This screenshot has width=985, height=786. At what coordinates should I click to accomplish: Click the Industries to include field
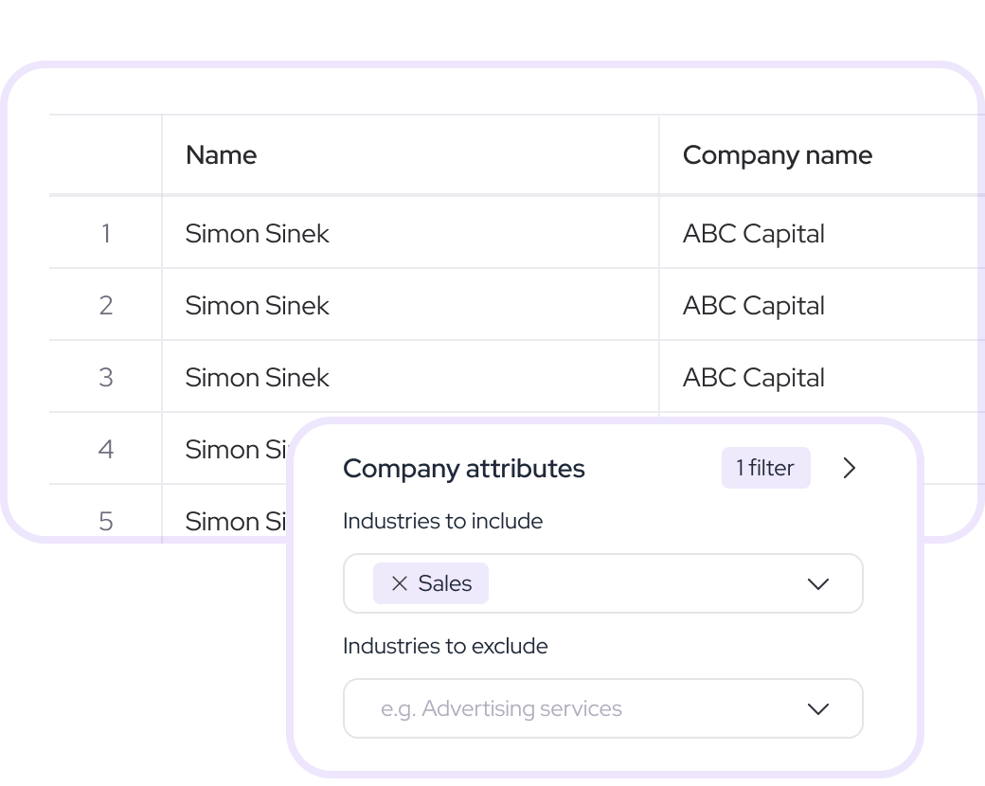click(x=644, y=583)
